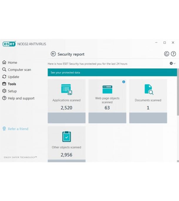
Task: Click the Setup gear icon
Action: (x=4, y=91)
